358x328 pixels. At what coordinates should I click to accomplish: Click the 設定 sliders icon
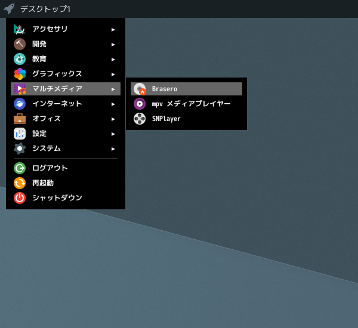[x=20, y=134]
